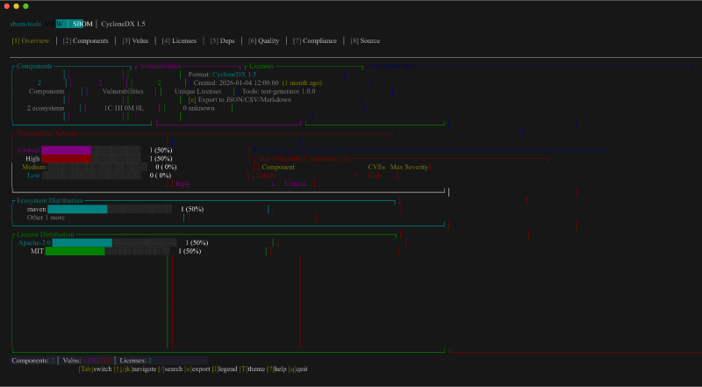Viewport: 702px width, 387px height.
Task: Select the maven ecosystem bar
Action: [77, 209]
